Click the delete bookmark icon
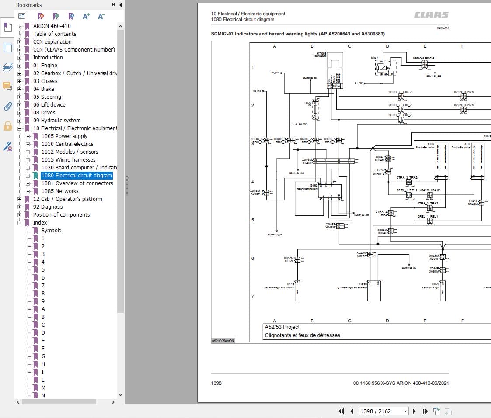This screenshot has height=418, width=491. click(40, 16)
